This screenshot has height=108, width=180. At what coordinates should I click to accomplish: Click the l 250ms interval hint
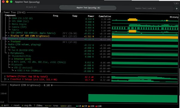(38, 106)
